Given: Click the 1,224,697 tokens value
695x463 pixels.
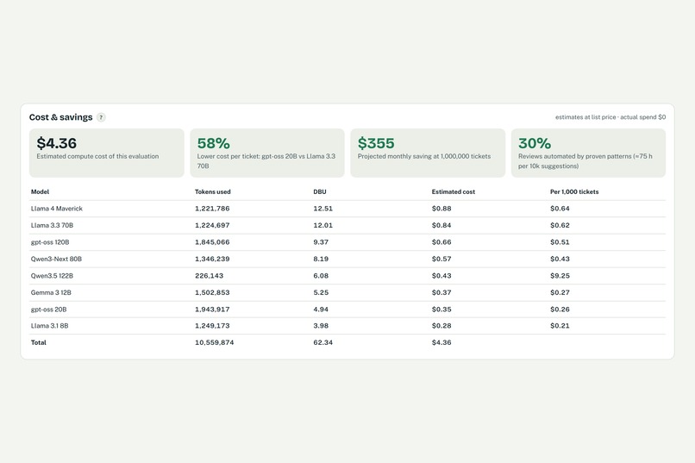Looking at the screenshot, I should click(x=212, y=226).
